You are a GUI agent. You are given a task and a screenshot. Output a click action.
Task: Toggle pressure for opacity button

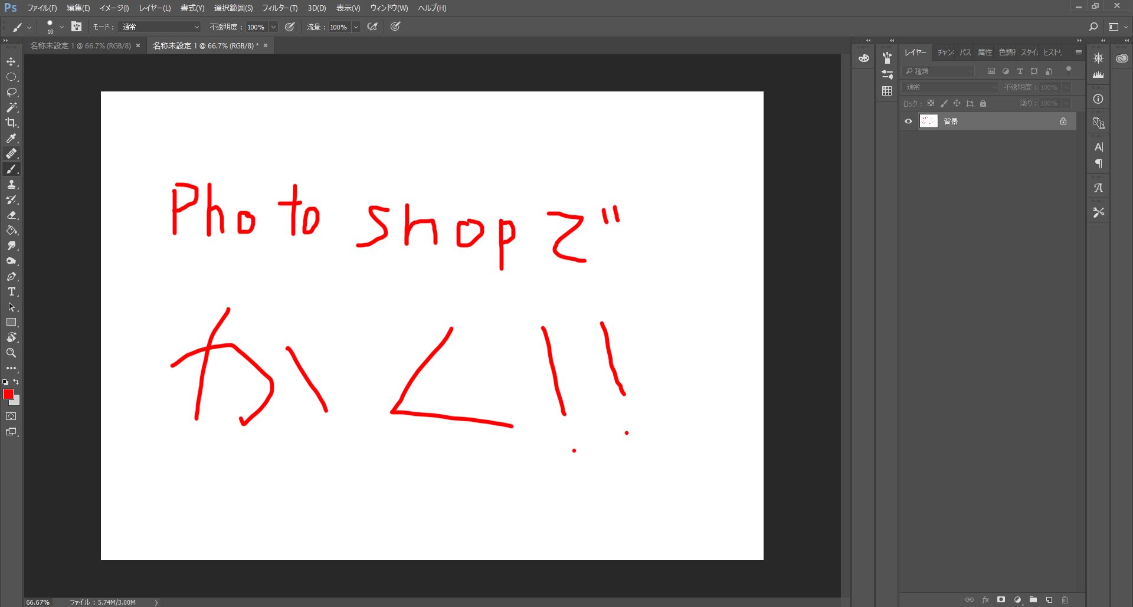(x=290, y=27)
